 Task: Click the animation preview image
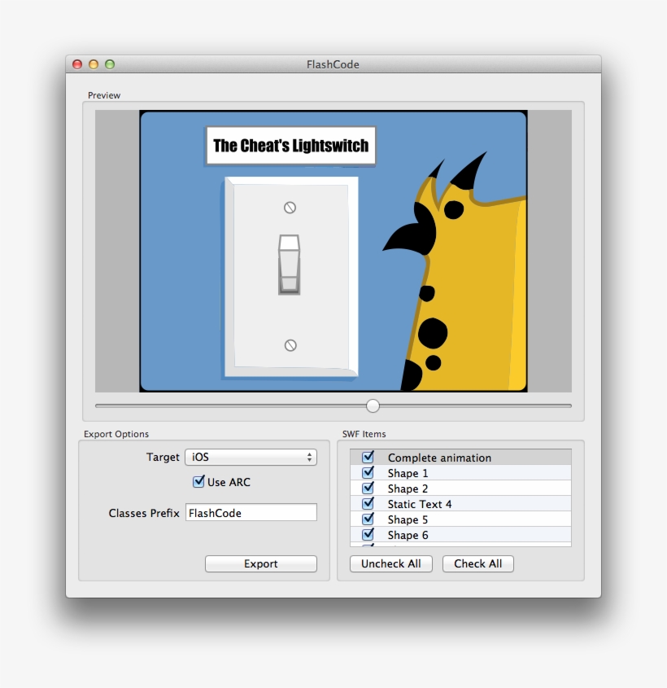333,251
